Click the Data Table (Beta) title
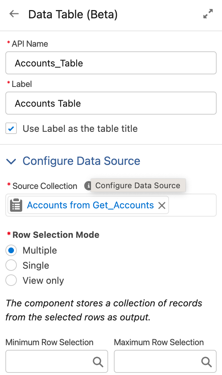 [73, 14]
